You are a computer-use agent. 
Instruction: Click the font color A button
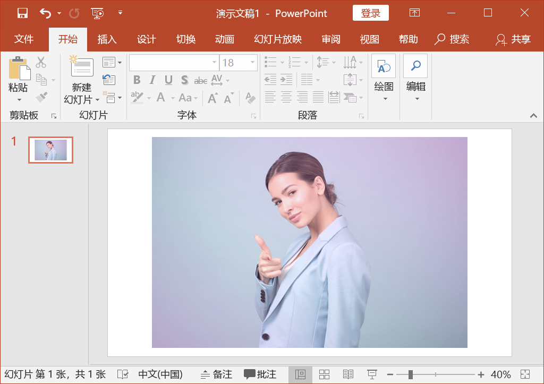[160, 98]
